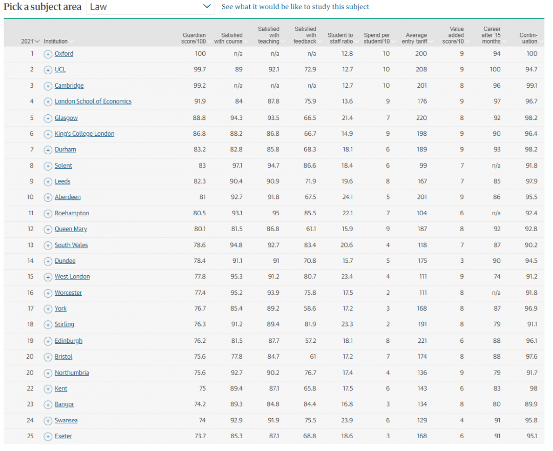The height and width of the screenshot is (451, 553).
Task: Expand the plus icon beside Oxford
Action: click(48, 54)
